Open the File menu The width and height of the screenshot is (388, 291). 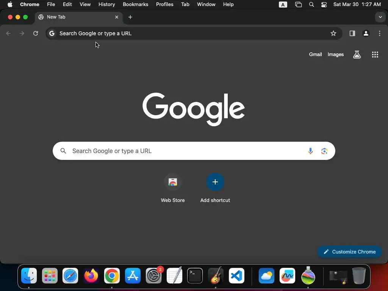click(51, 5)
